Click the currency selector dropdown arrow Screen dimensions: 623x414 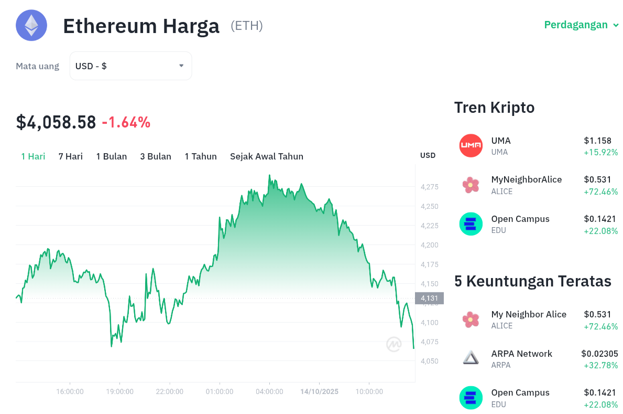click(x=181, y=66)
